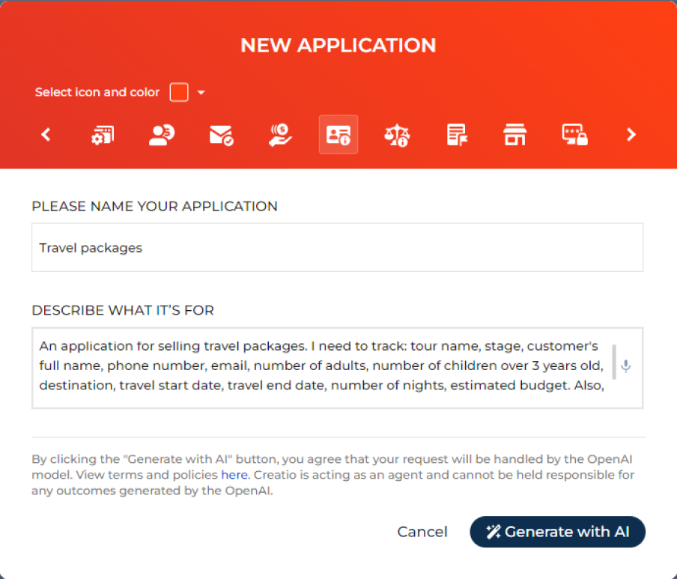This screenshot has width=677, height=579.
Task: Click the description box vertical scrollbar
Action: 614,362
